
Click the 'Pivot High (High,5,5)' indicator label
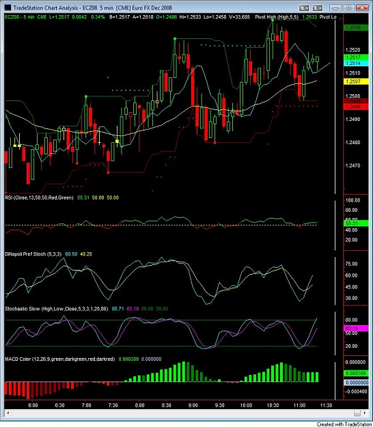[277, 17]
